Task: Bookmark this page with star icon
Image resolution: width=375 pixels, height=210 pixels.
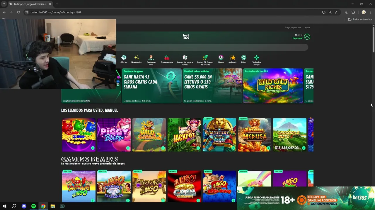Action: (336, 12)
